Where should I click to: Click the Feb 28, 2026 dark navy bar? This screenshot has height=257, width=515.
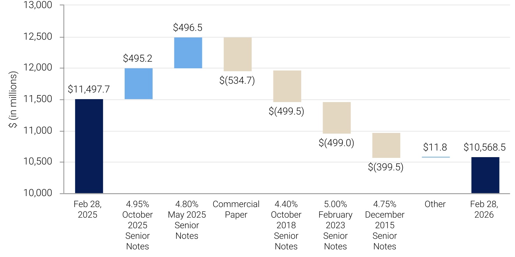485,175
